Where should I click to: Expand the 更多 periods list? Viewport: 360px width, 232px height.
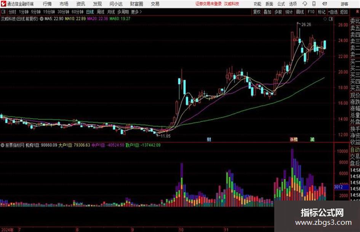136,12
